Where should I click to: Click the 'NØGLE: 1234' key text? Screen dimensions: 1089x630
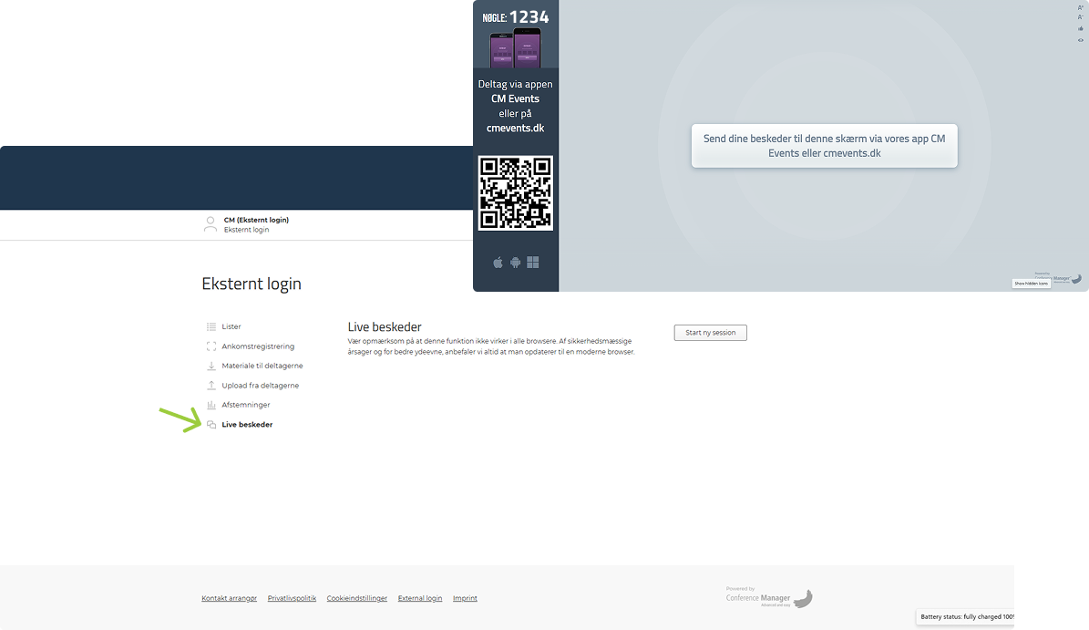coord(515,16)
